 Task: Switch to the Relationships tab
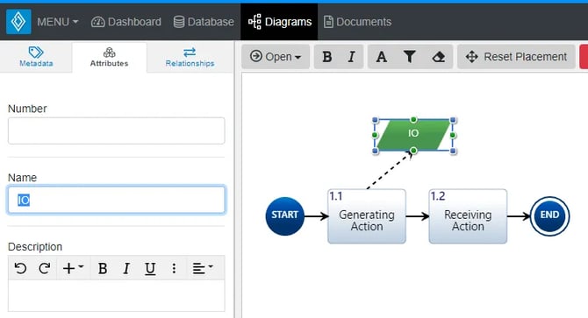click(x=190, y=57)
